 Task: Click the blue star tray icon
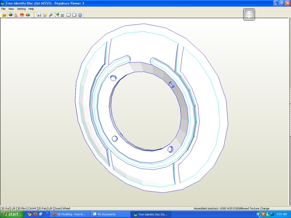pyautogui.click(x=272, y=214)
